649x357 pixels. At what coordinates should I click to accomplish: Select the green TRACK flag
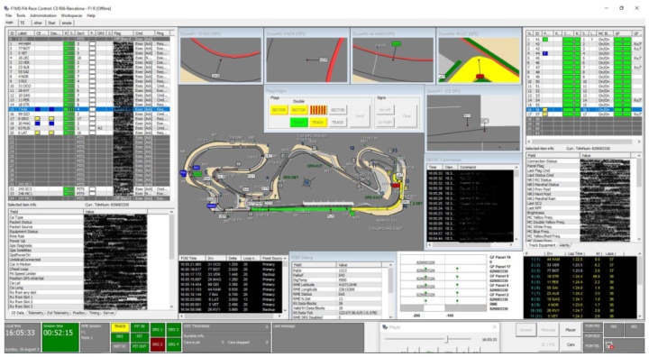coord(298,123)
